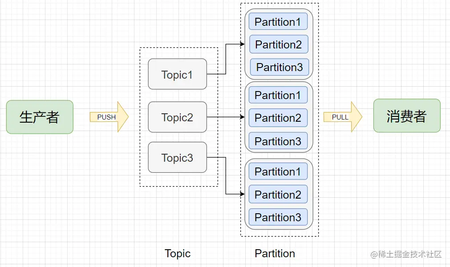The image size is (450, 267).
Task: Select the Topic2 box
Action: [x=177, y=117]
